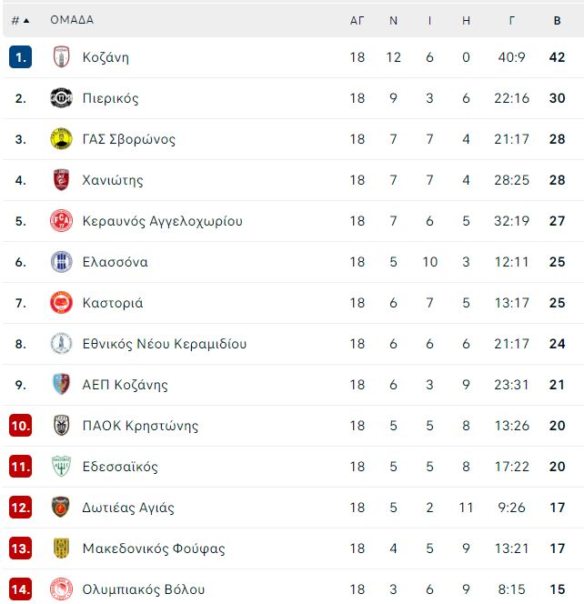Open the Ολυμπιακός Βόλου team link
The width and height of the screenshot is (584, 604).
point(144,589)
